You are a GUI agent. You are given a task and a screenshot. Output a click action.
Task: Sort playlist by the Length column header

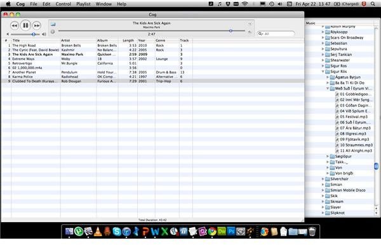[x=128, y=41]
